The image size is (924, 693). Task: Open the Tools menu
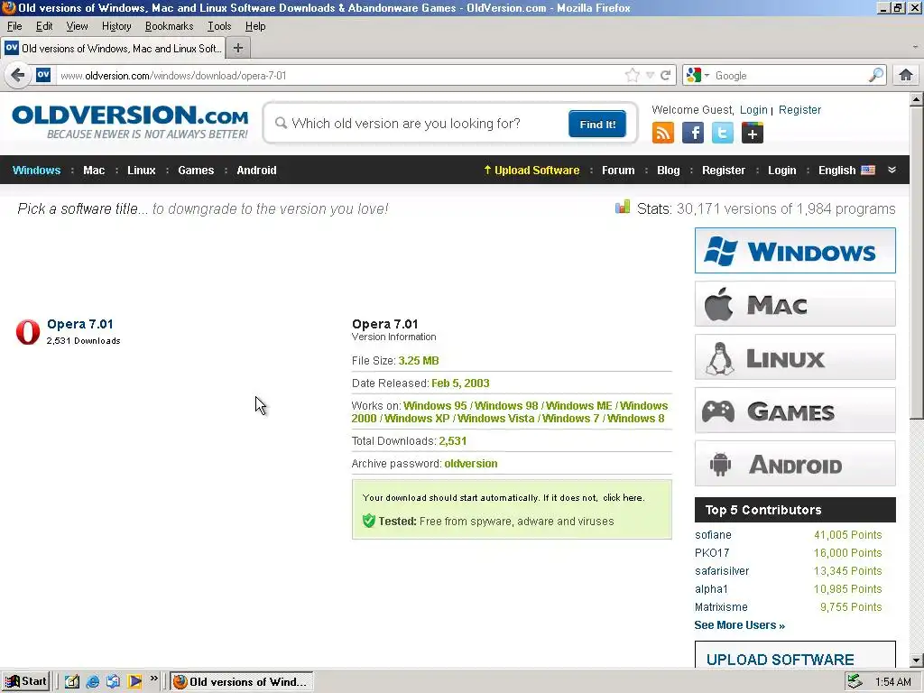click(219, 26)
